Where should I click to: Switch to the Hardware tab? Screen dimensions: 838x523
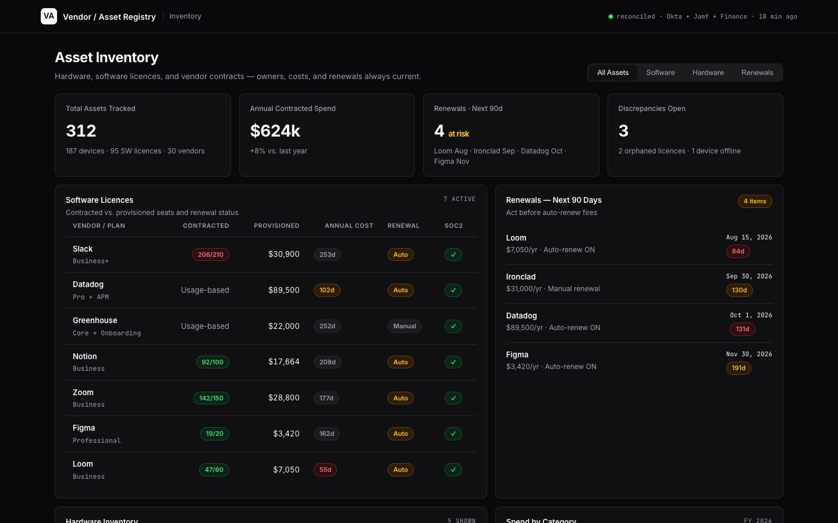pyautogui.click(x=708, y=73)
